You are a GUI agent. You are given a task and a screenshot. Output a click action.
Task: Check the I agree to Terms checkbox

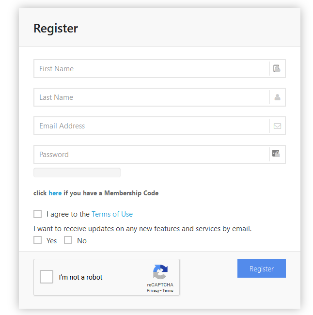pos(38,214)
